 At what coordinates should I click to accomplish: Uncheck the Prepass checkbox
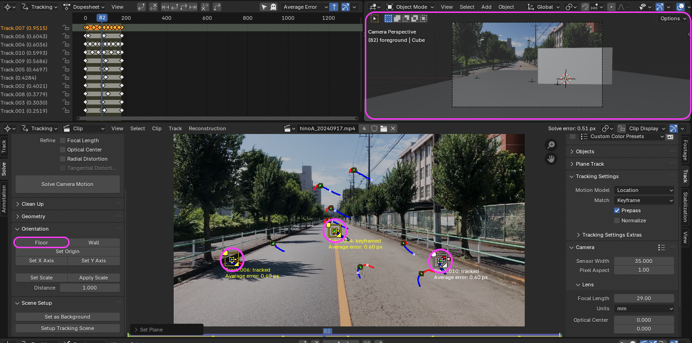click(617, 210)
